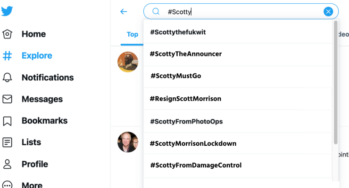The width and height of the screenshot is (349, 188).
Task: Click the suggestions list scrollbar
Action: click(x=335, y=82)
